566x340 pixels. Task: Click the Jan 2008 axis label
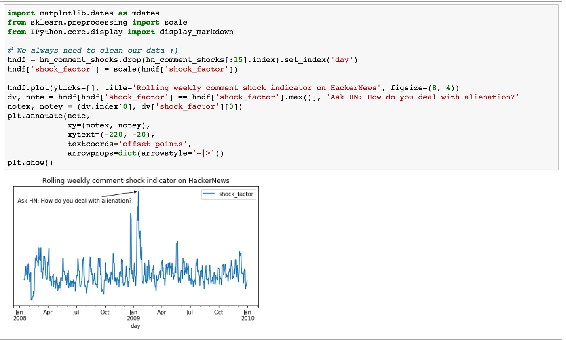[19, 315]
